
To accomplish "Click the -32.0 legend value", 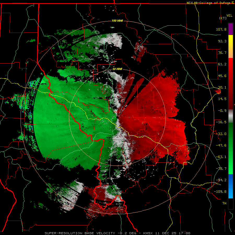I will point(221,134).
